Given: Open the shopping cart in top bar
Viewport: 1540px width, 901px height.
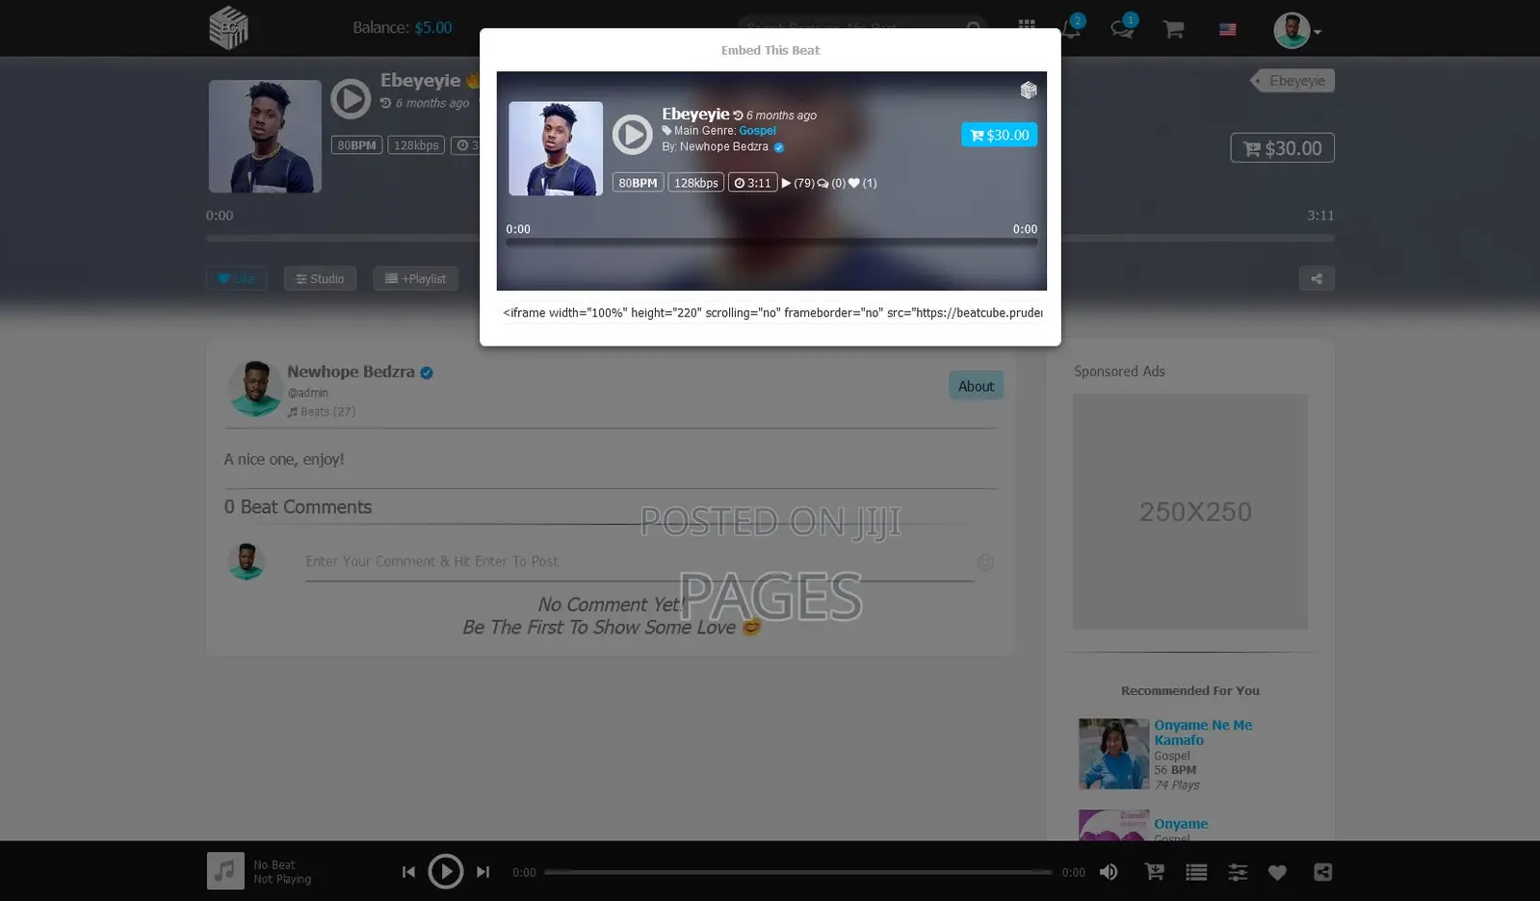Looking at the screenshot, I should (x=1173, y=29).
